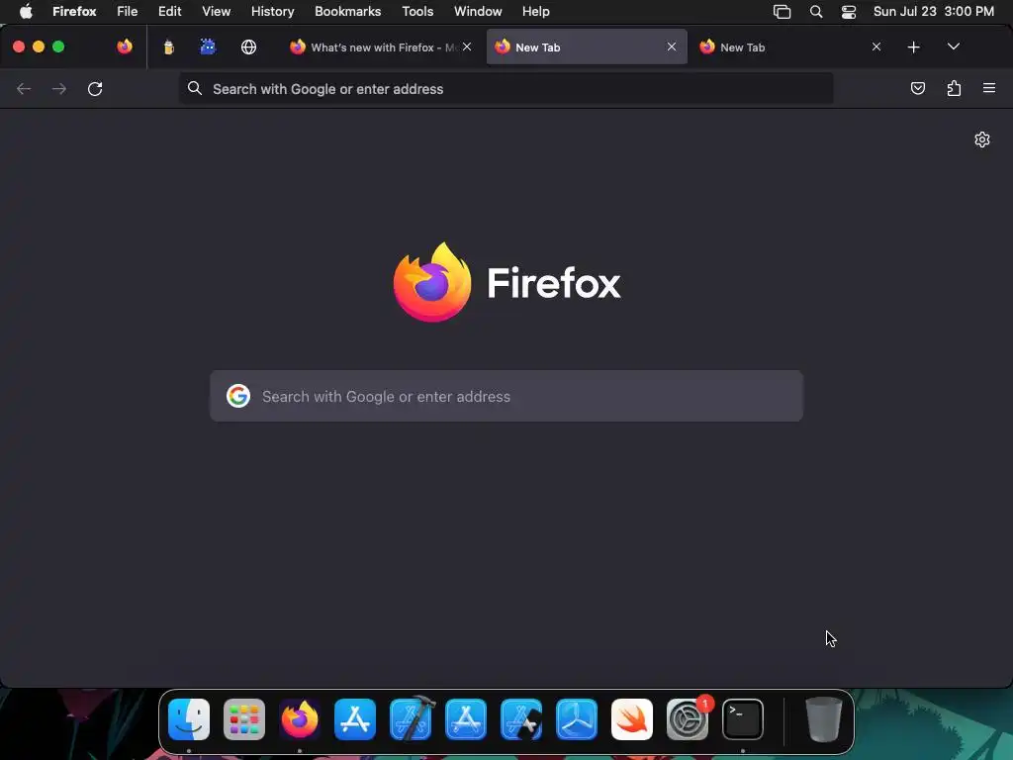Open Reality Composer icon in Dock

point(577,719)
